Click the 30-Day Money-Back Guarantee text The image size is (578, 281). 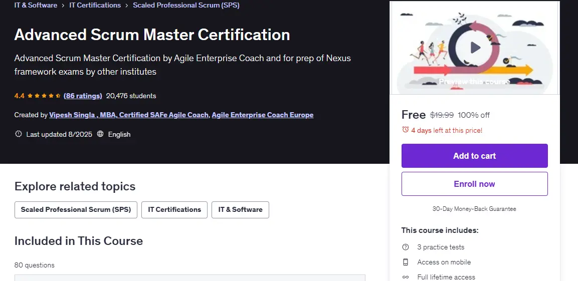pos(474,209)
